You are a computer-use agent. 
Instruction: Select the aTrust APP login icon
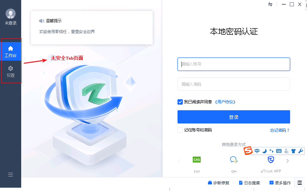pos(271,160)
